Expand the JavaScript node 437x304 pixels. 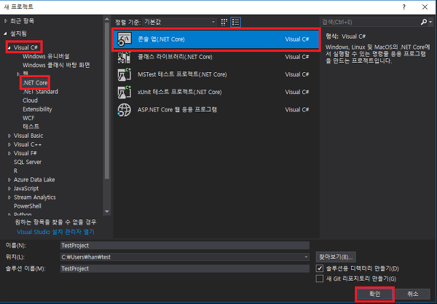(x=9, y=189)
